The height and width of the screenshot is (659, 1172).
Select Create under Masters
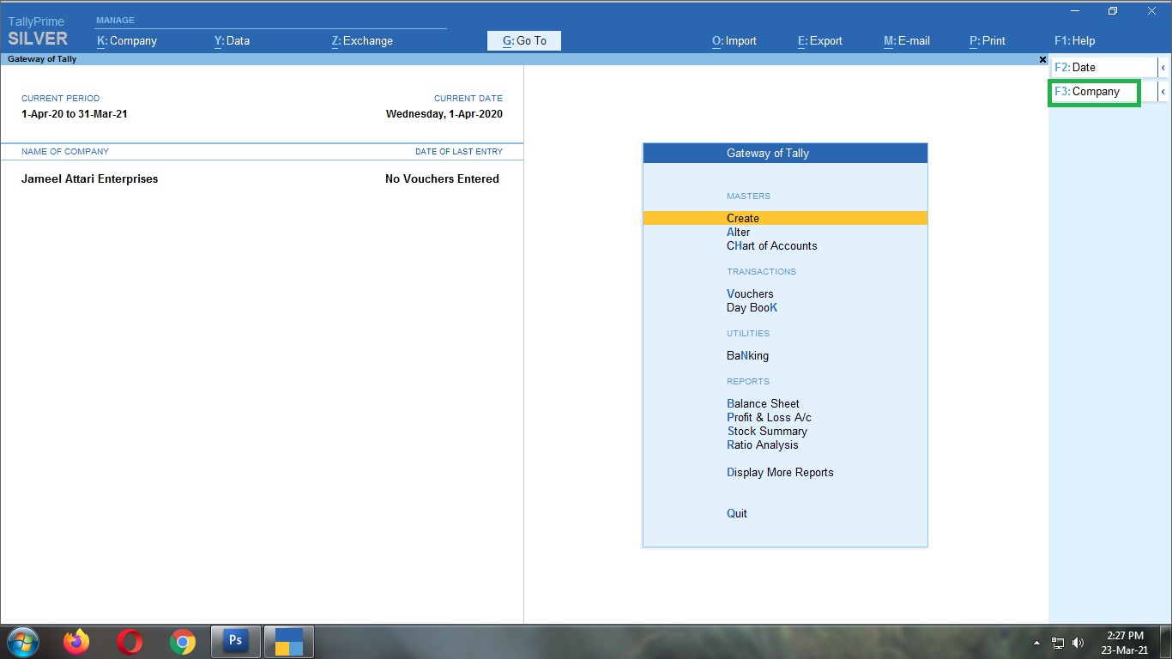pos(785,218)
